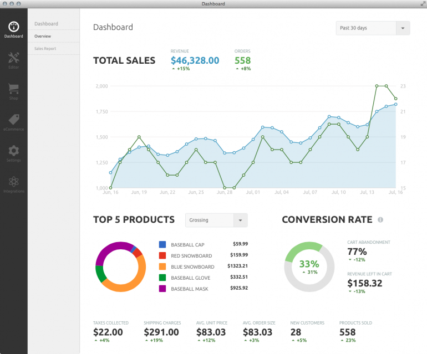Open the Integrations atom icon
This screenshot has width=427, height=354.
click(13, 182)
